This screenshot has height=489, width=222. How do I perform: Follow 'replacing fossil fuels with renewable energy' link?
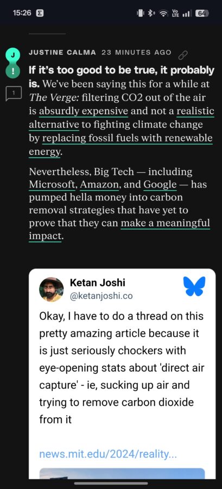point(121,145)
